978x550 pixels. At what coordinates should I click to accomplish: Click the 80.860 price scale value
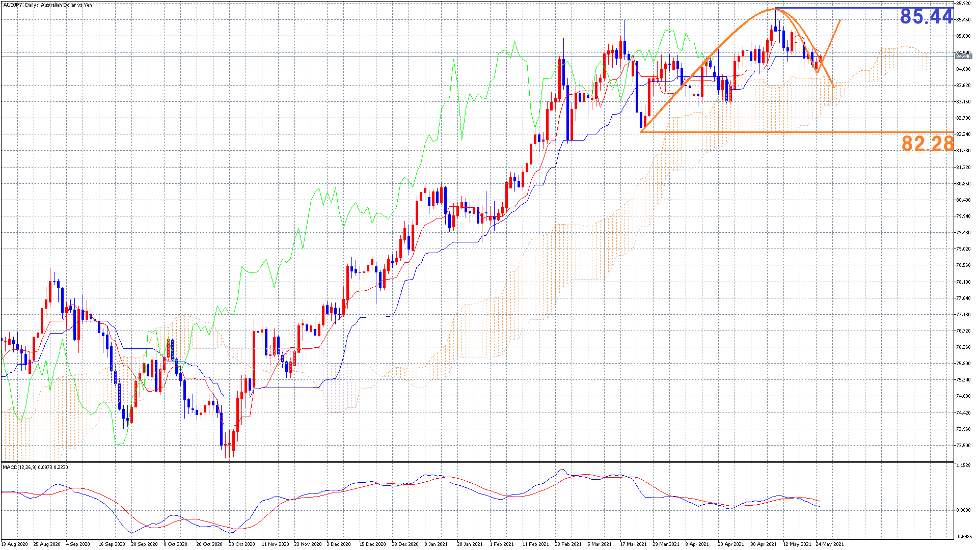963,184
